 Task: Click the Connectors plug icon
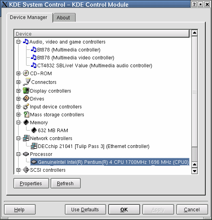tap(26, 82)
